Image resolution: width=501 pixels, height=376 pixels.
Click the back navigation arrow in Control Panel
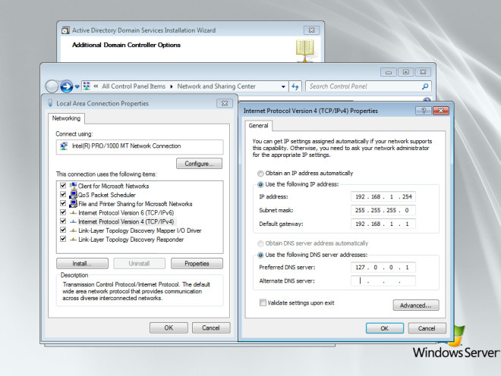(52, 86)
